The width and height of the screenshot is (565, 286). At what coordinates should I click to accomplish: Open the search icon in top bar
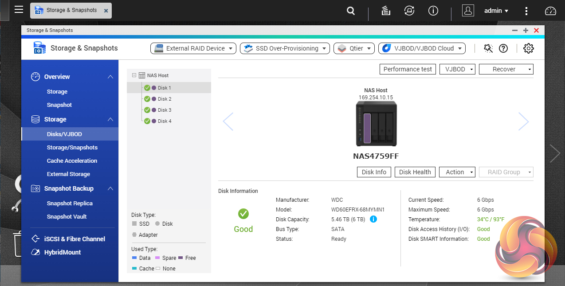pyautogui.click(x=351, y=11)
